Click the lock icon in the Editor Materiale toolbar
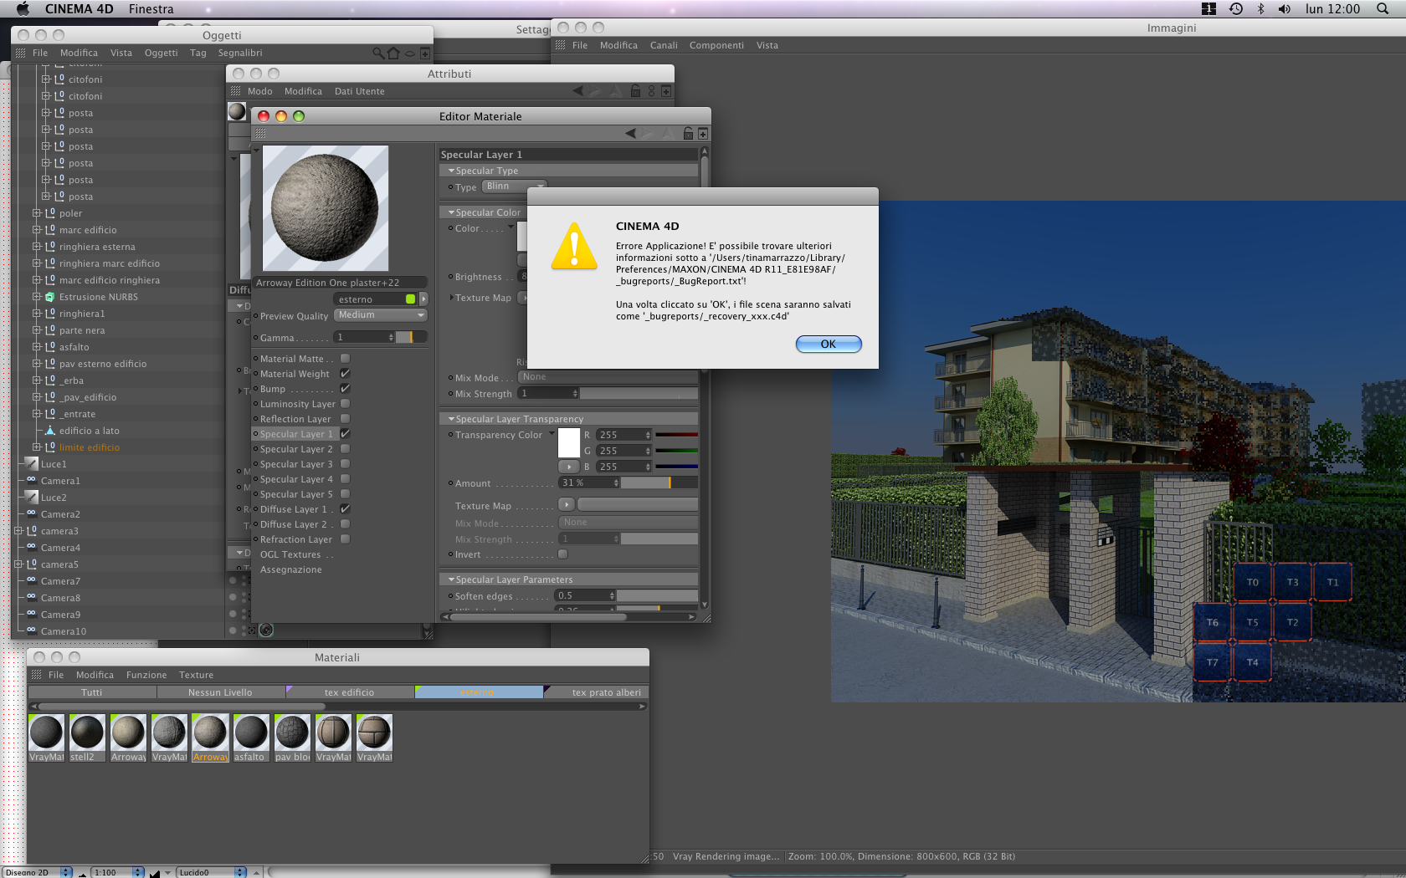Screen dimensions: 1406x878 point(688,133)
